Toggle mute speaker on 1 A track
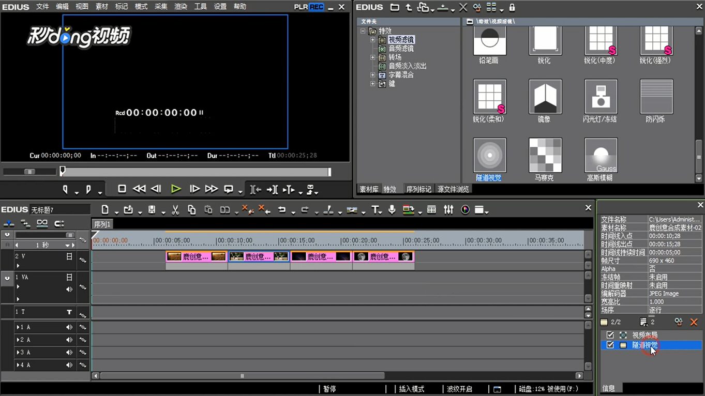 69,327
